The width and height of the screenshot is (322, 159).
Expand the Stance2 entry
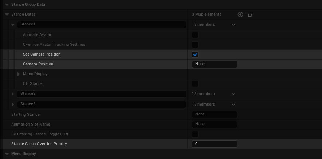click(x=13, y=94)
